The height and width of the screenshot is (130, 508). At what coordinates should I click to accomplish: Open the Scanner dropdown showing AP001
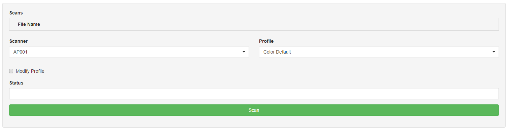pyautogui.click(x=129, y=52)
